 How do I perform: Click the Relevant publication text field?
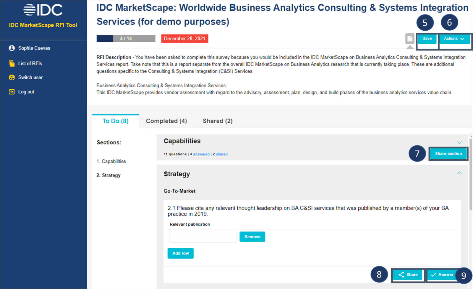(203, 237)
